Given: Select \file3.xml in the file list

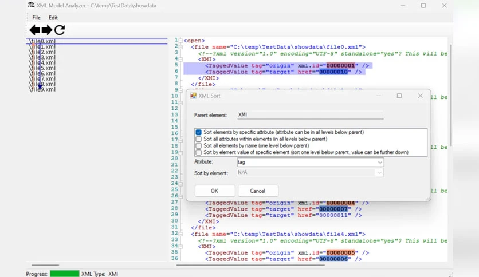Looking at the screenshot, I should pos(42,57).
